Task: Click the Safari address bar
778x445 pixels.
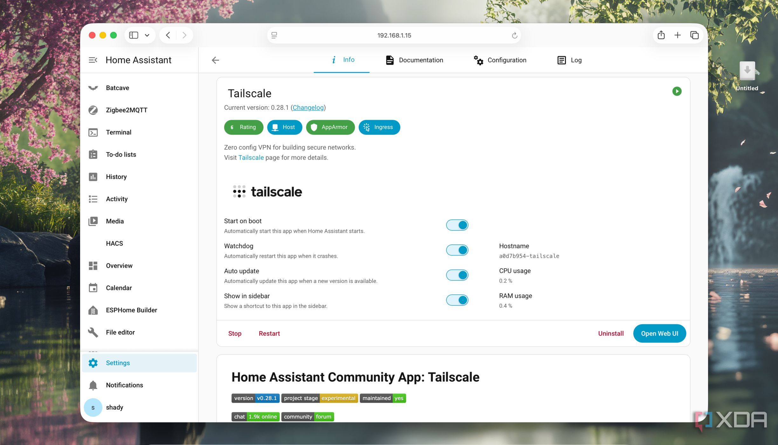Action: (394, 35)
